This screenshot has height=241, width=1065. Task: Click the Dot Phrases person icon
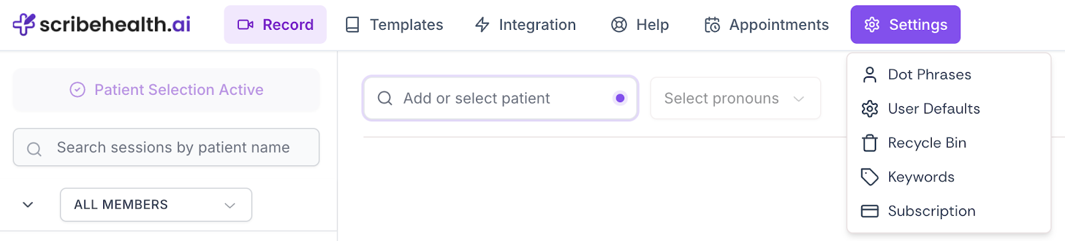(x=869, y=74)
